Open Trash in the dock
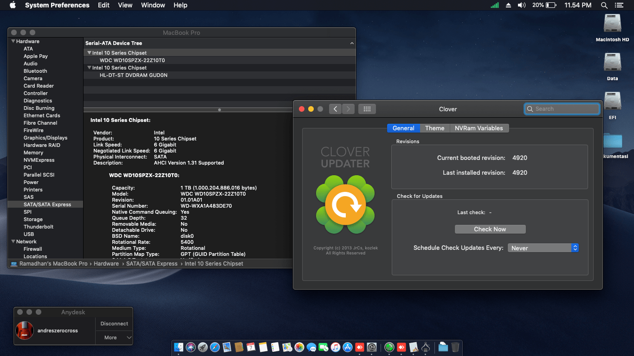634x356 pixels. (455, 347)
